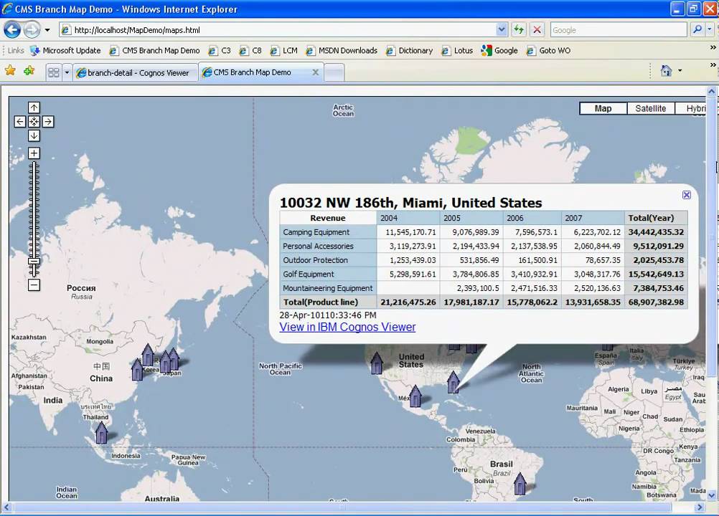Click the Thailand-area branch house marker

[101, 433]
